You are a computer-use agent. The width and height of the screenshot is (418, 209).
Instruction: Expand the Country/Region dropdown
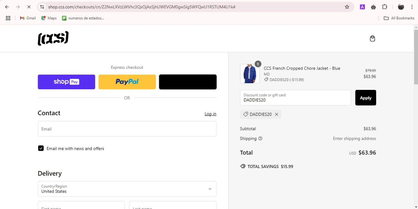[x=127, y=189]
